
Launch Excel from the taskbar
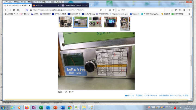[x=41, y=108]
